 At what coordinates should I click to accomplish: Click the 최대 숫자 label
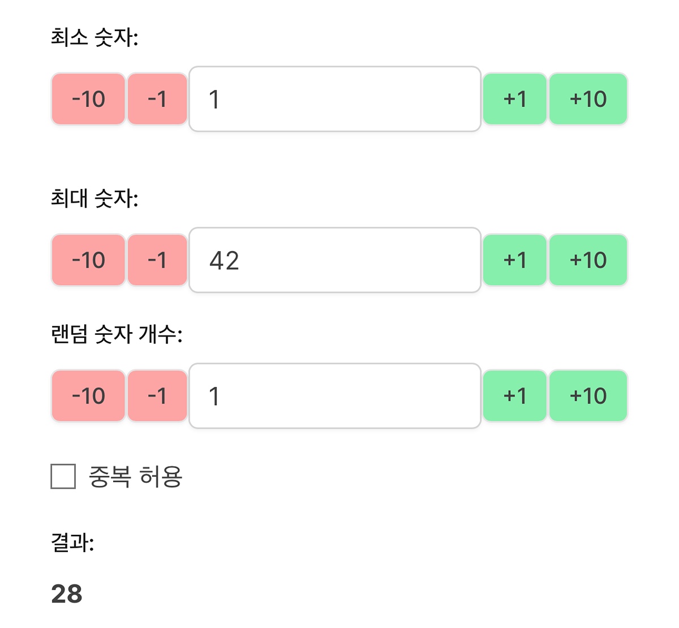(94, 199)
